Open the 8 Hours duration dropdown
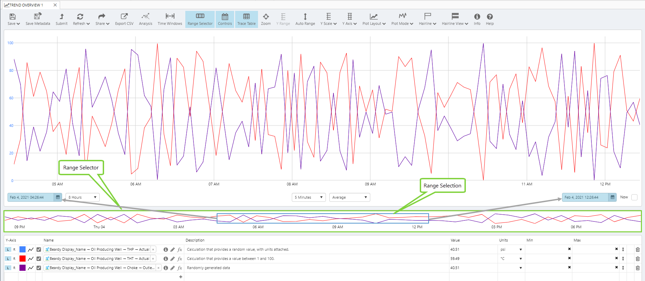 tap(82, 197)
